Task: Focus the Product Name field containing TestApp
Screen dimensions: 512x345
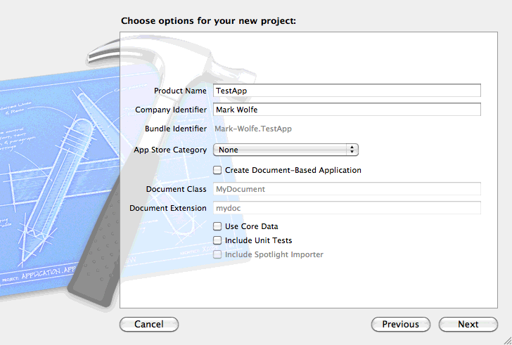Action: [347, 91]
